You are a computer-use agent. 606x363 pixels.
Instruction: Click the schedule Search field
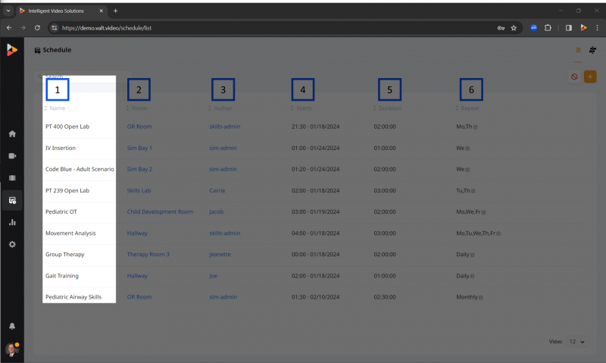[83, 77]
